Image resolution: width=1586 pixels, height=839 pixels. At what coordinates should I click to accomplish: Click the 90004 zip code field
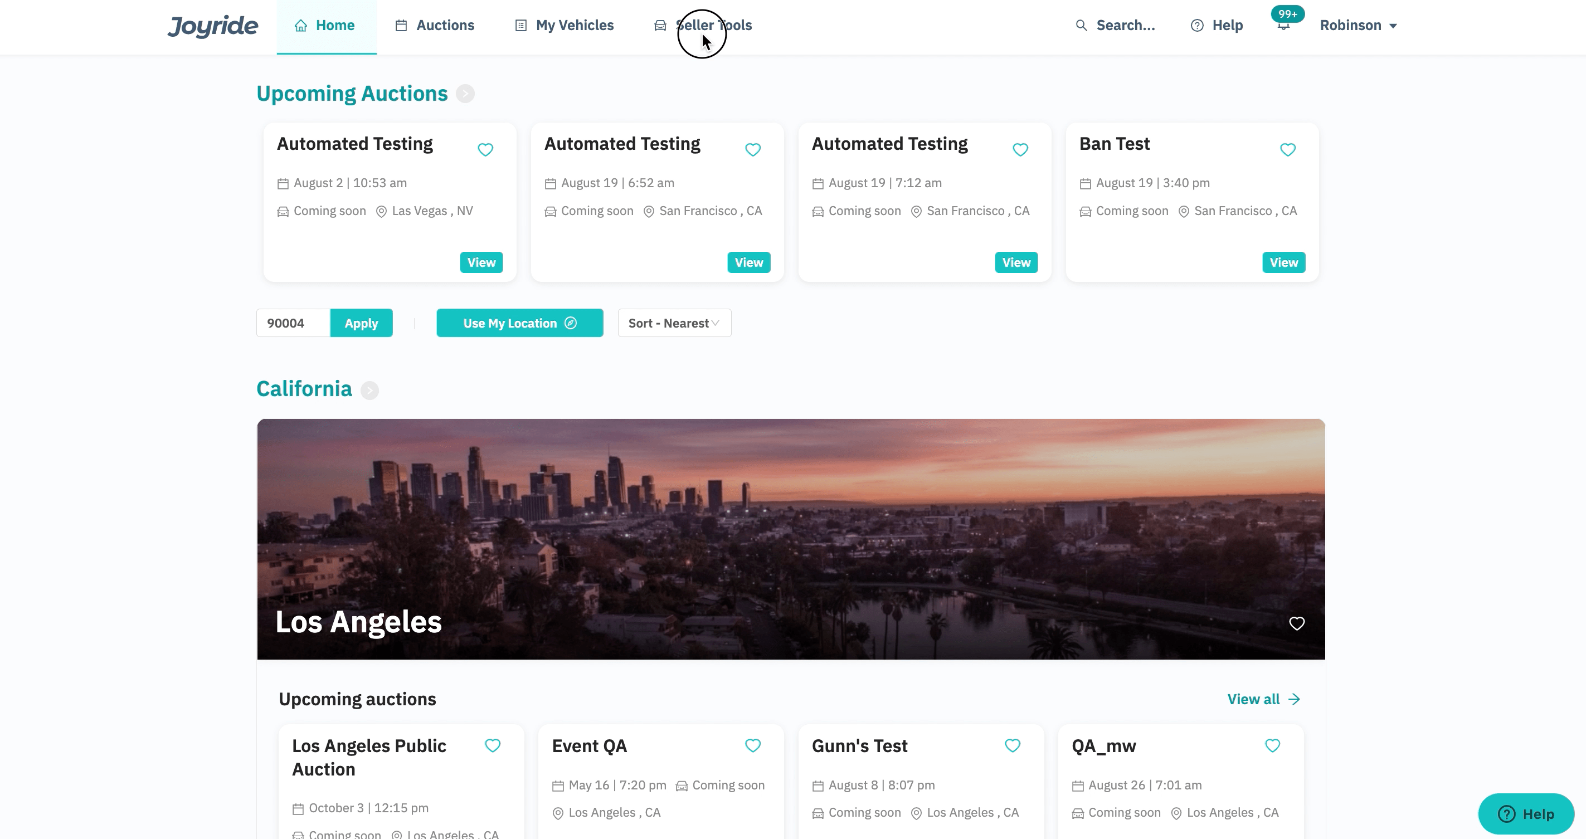tap(293, 323)
